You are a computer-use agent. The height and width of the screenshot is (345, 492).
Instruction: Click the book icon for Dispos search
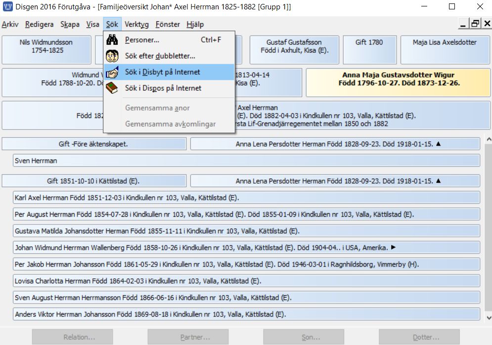[x=112, y=88]
